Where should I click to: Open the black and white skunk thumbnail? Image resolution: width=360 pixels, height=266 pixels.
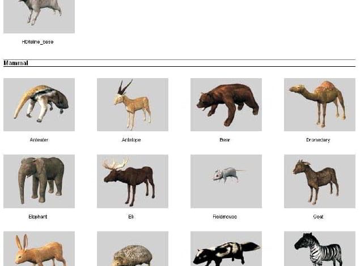coord(226,248)
